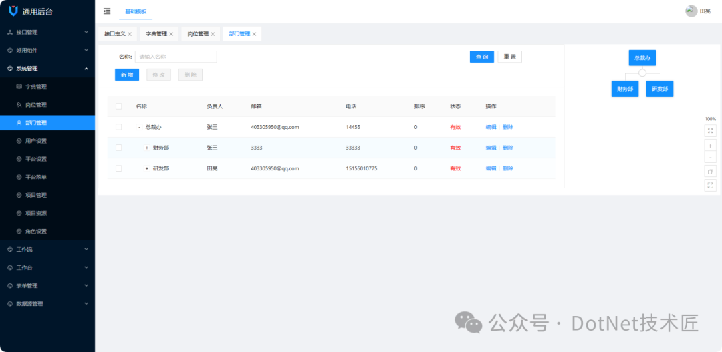Collapse the sidebar with the menu fold icon
Image resolution: width=722 pixels, height=352 pixels.
click(x=107, y=11)
